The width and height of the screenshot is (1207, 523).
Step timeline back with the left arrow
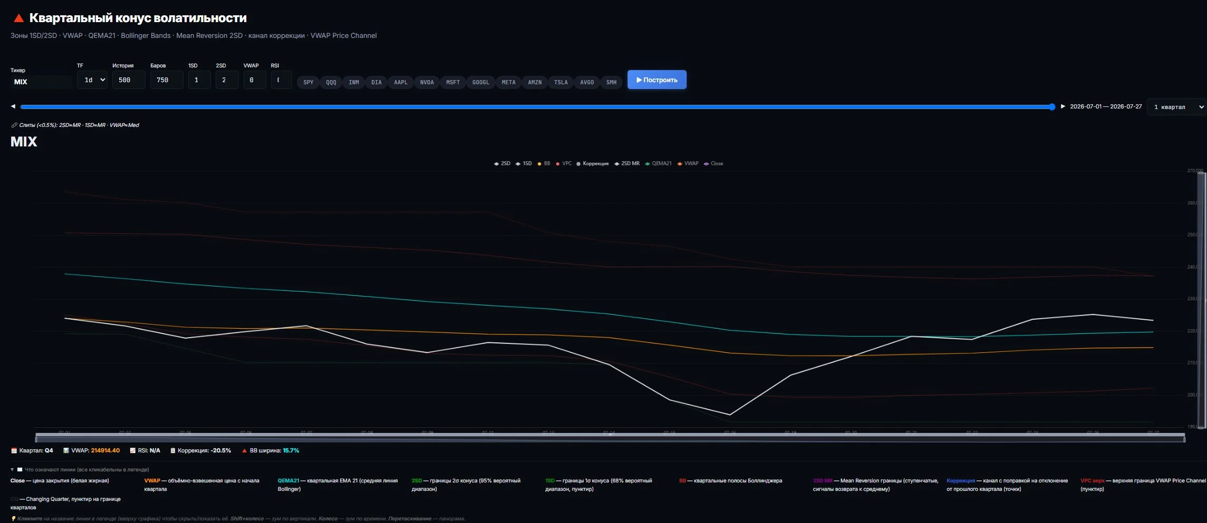coord(13,106)
